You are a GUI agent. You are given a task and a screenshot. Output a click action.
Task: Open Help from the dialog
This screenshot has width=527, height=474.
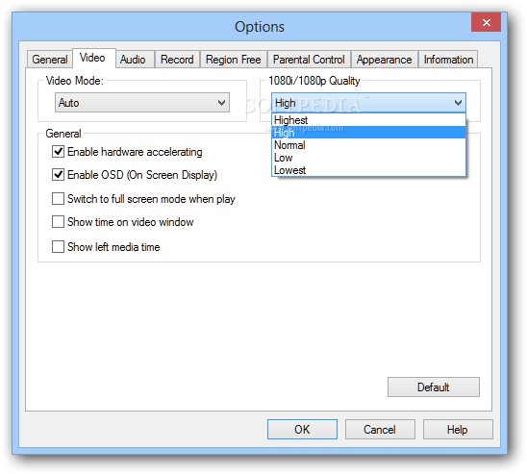pyautogui.click(x=458, y=430)
